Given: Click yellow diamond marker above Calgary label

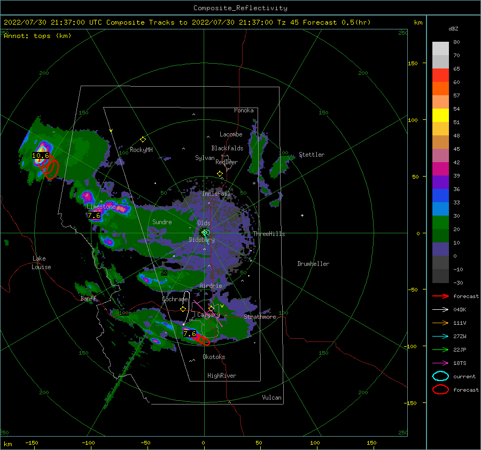Looking at the screenshot, I should 211,308.
